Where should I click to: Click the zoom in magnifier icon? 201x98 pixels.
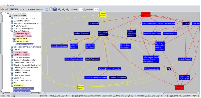[59, 9]
